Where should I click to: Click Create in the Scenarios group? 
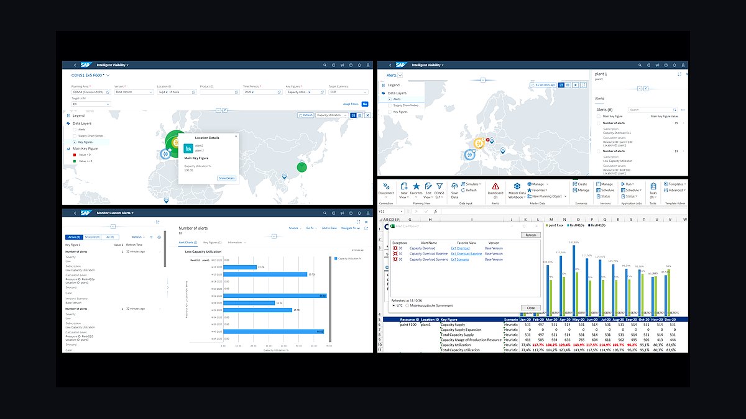pyautogui.click(x=579, y=184)
